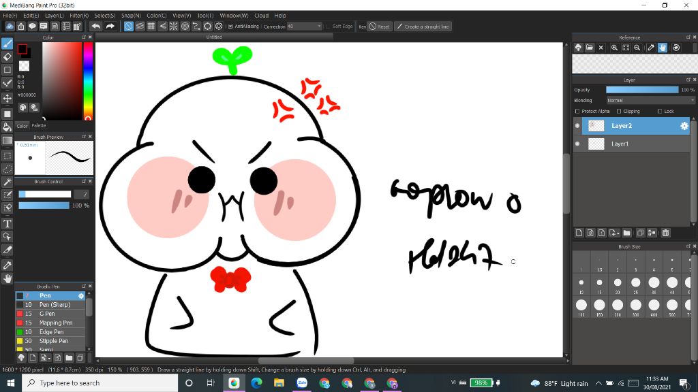Open the Blending mode dropdown
Image resolution: width=698 pixels, height=392 pixels.
point(650,101)
